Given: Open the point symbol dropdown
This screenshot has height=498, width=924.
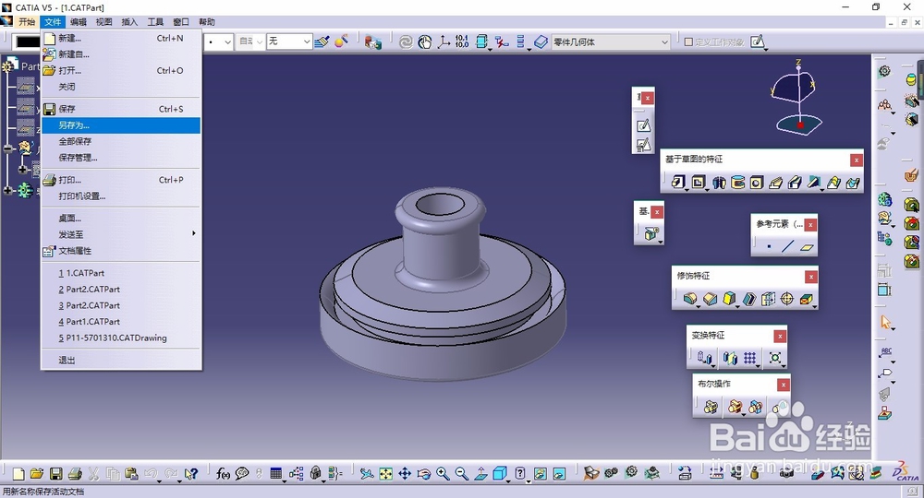Looking at the screenshot, I should (x=219, y=41).
